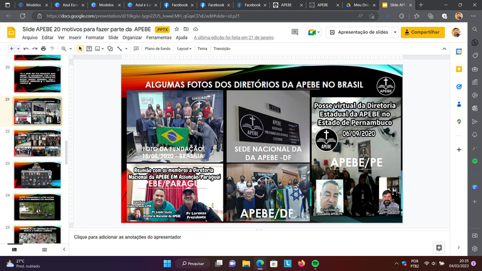Click the Add comment toolbar icon

pyautogui.click(x=136, y=48)
